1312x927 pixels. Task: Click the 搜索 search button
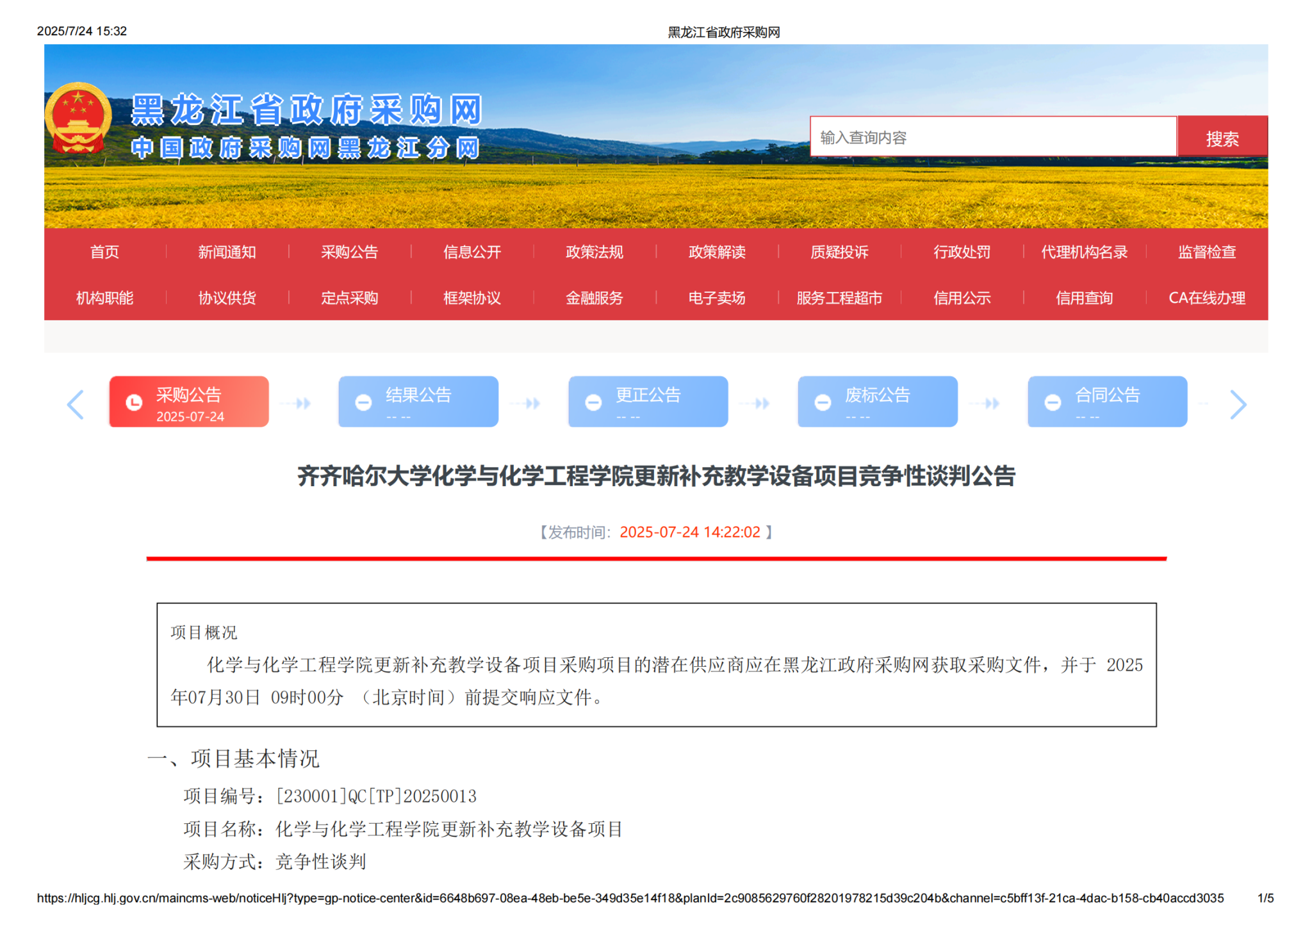tap(1222, 138)
